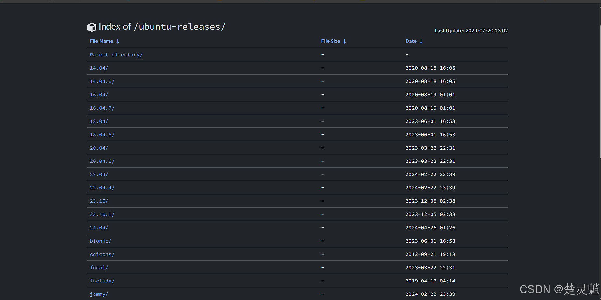Viewport: 601px width, 300px height.
Task: Open the 23.10.1/ folder
Action: pos(102,214)
